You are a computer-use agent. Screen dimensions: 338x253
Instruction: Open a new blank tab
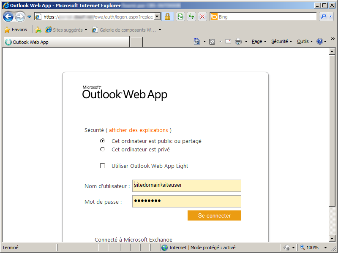click(136, 42)
